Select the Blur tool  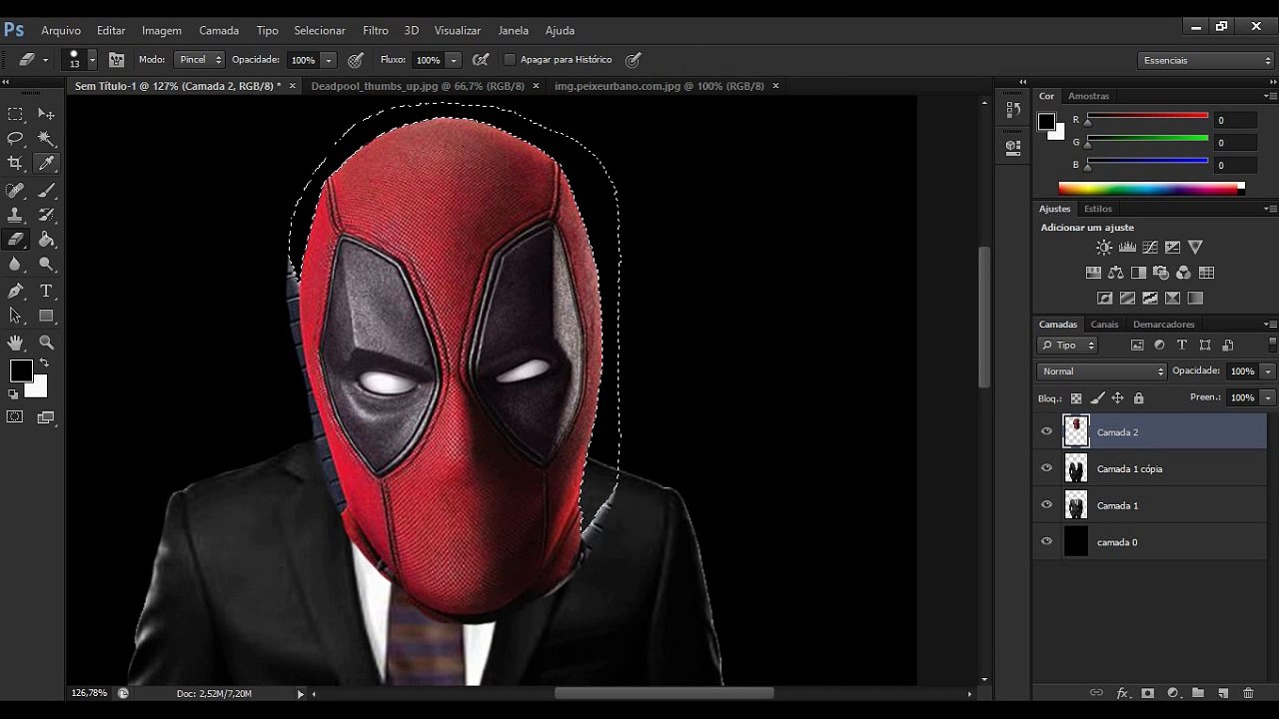point(15,265)
